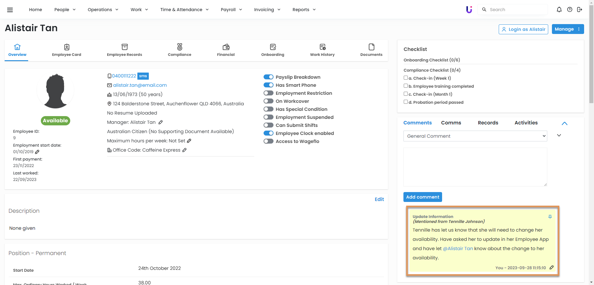Enable Access to Wageflo switch
Screen dimensions: 594x285
coord(269,141)
